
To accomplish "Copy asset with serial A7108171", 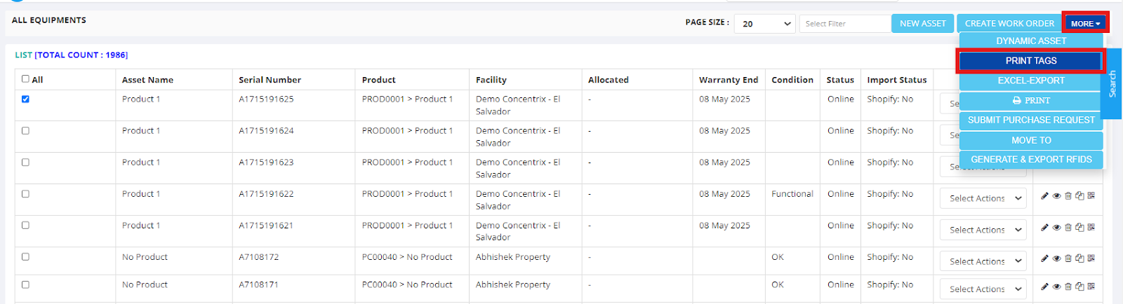I will pos(1079,286).
